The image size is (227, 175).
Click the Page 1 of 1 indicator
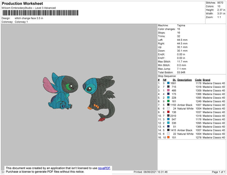click(218, 172)
